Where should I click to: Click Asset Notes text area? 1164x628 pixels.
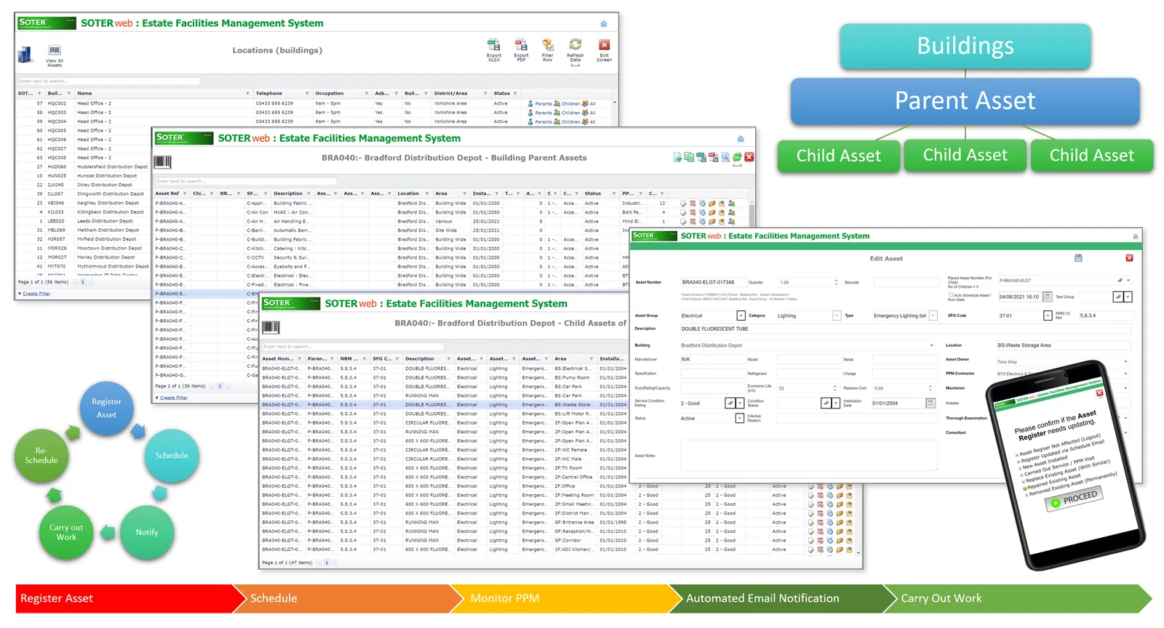coord(809,456)
